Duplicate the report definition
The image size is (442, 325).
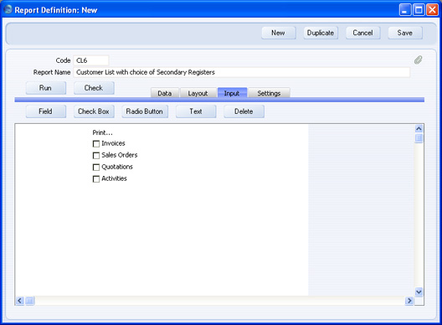[x=321, y=33]
